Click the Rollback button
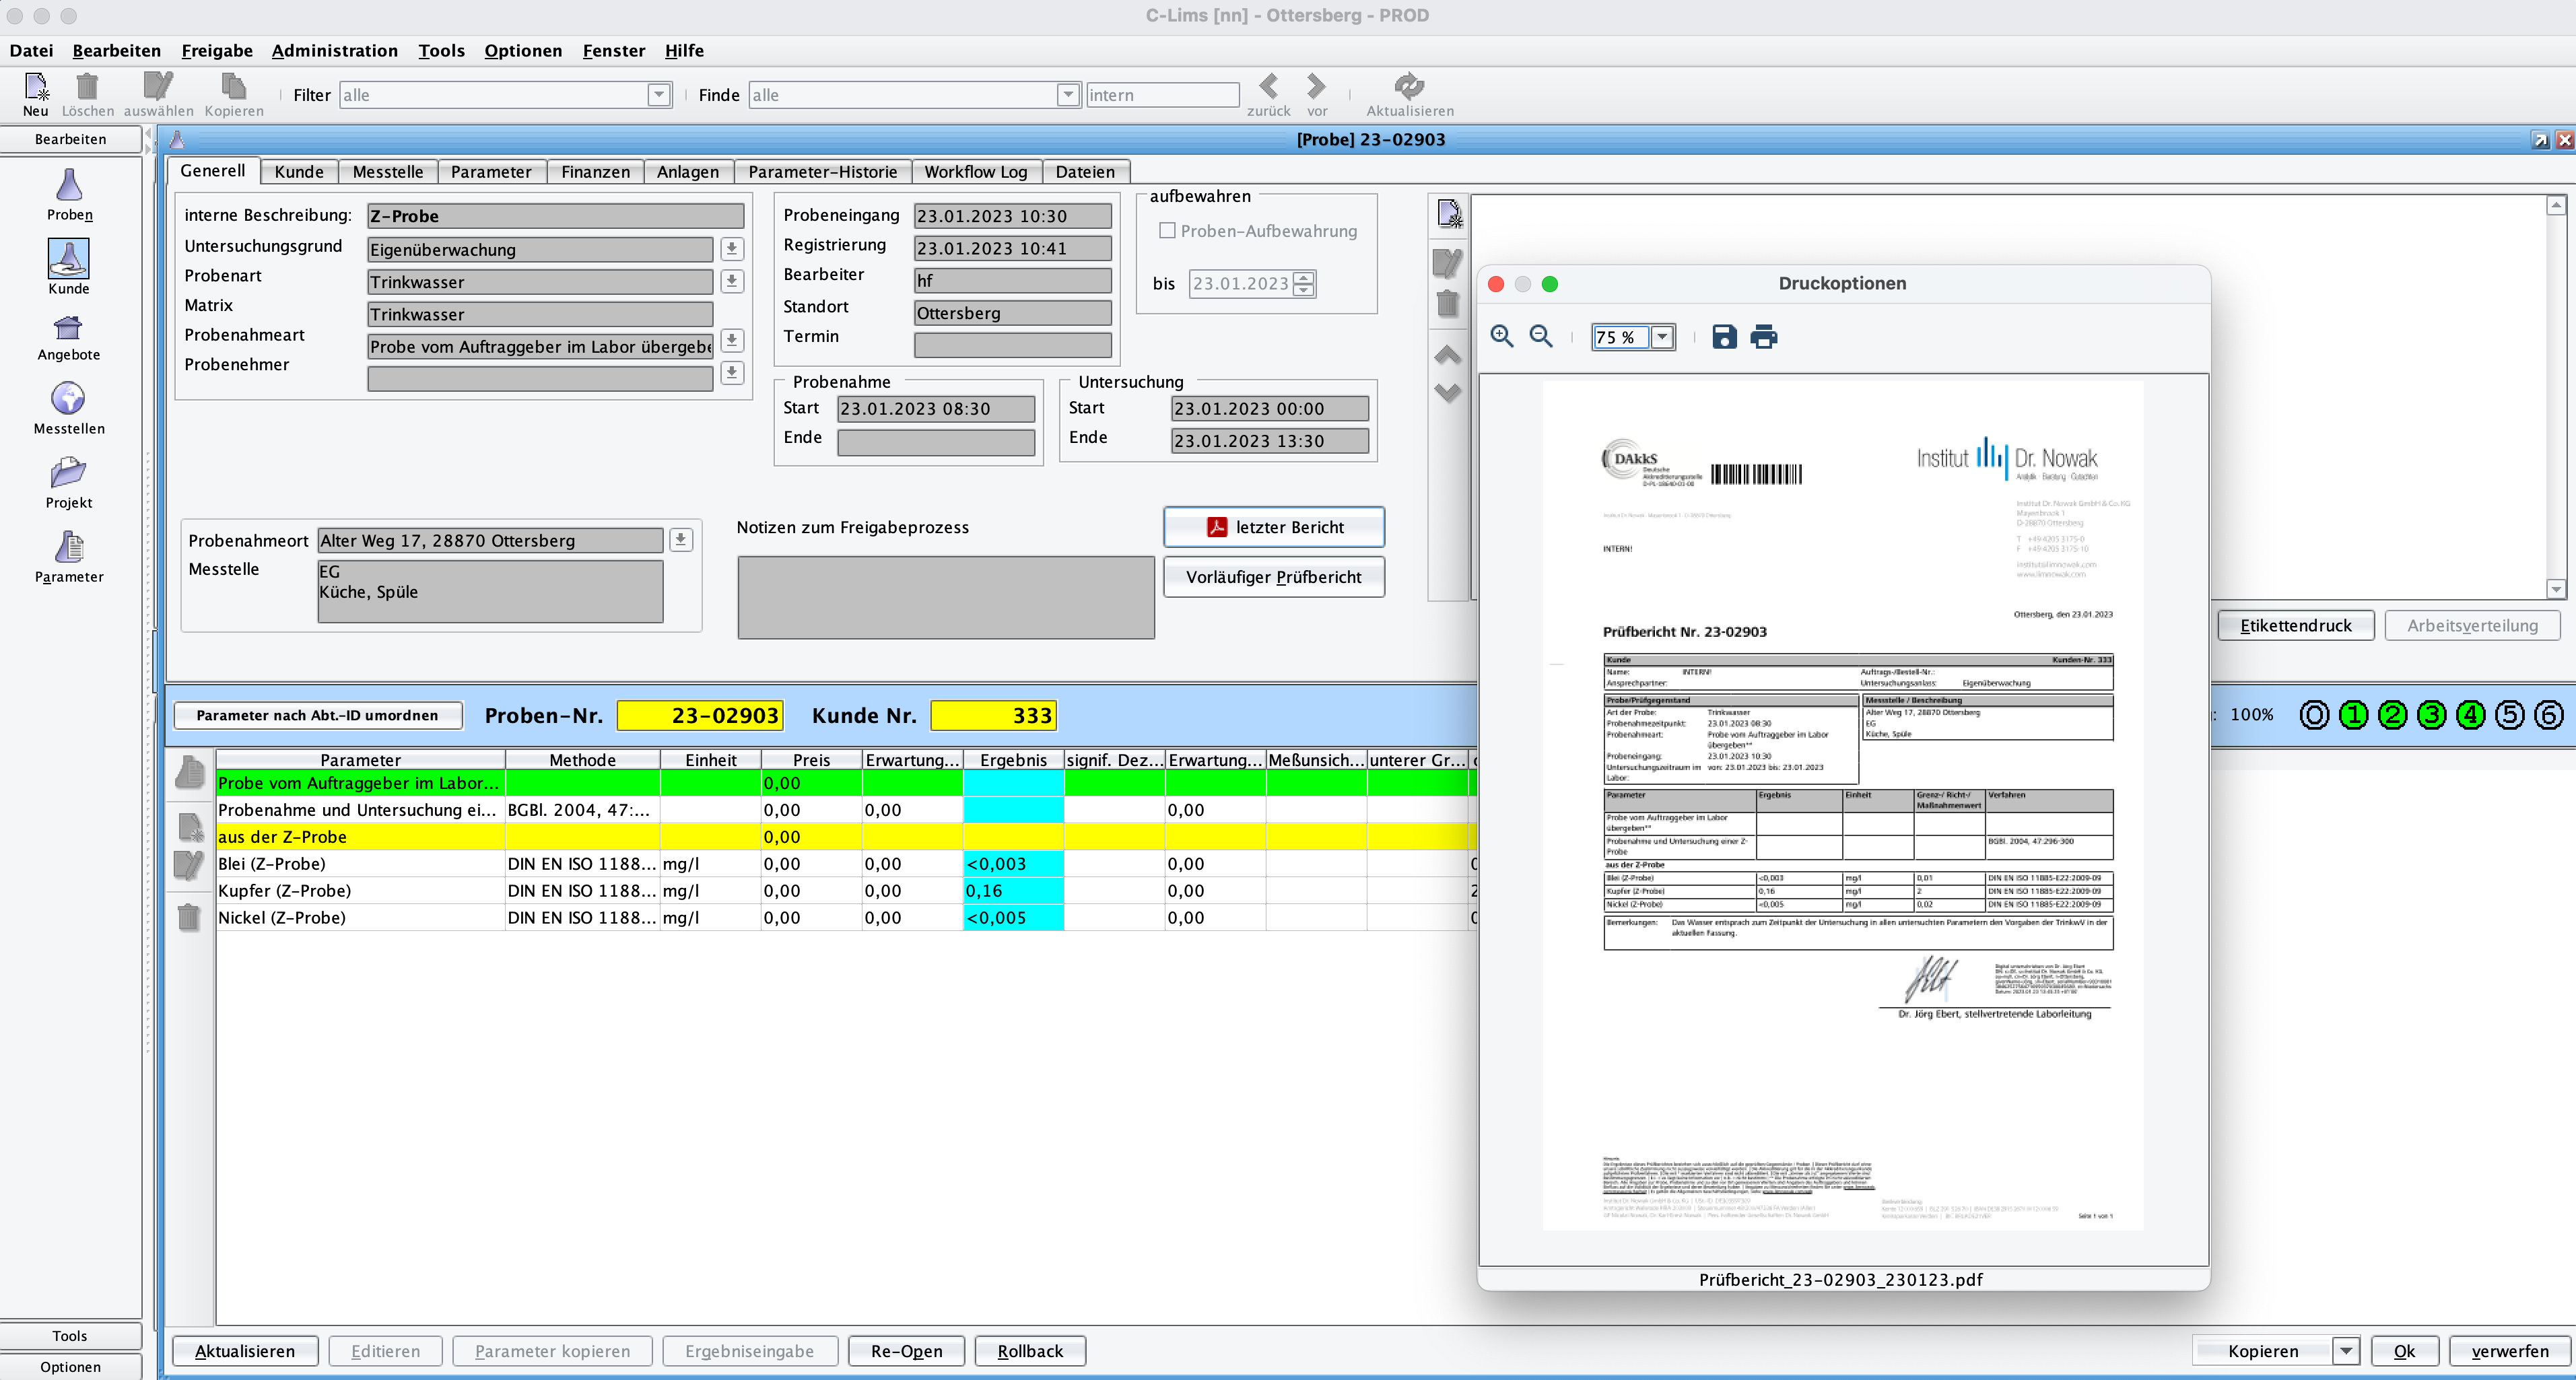This screenshot has width=2576, height=1380. tap(1030, 1351)
